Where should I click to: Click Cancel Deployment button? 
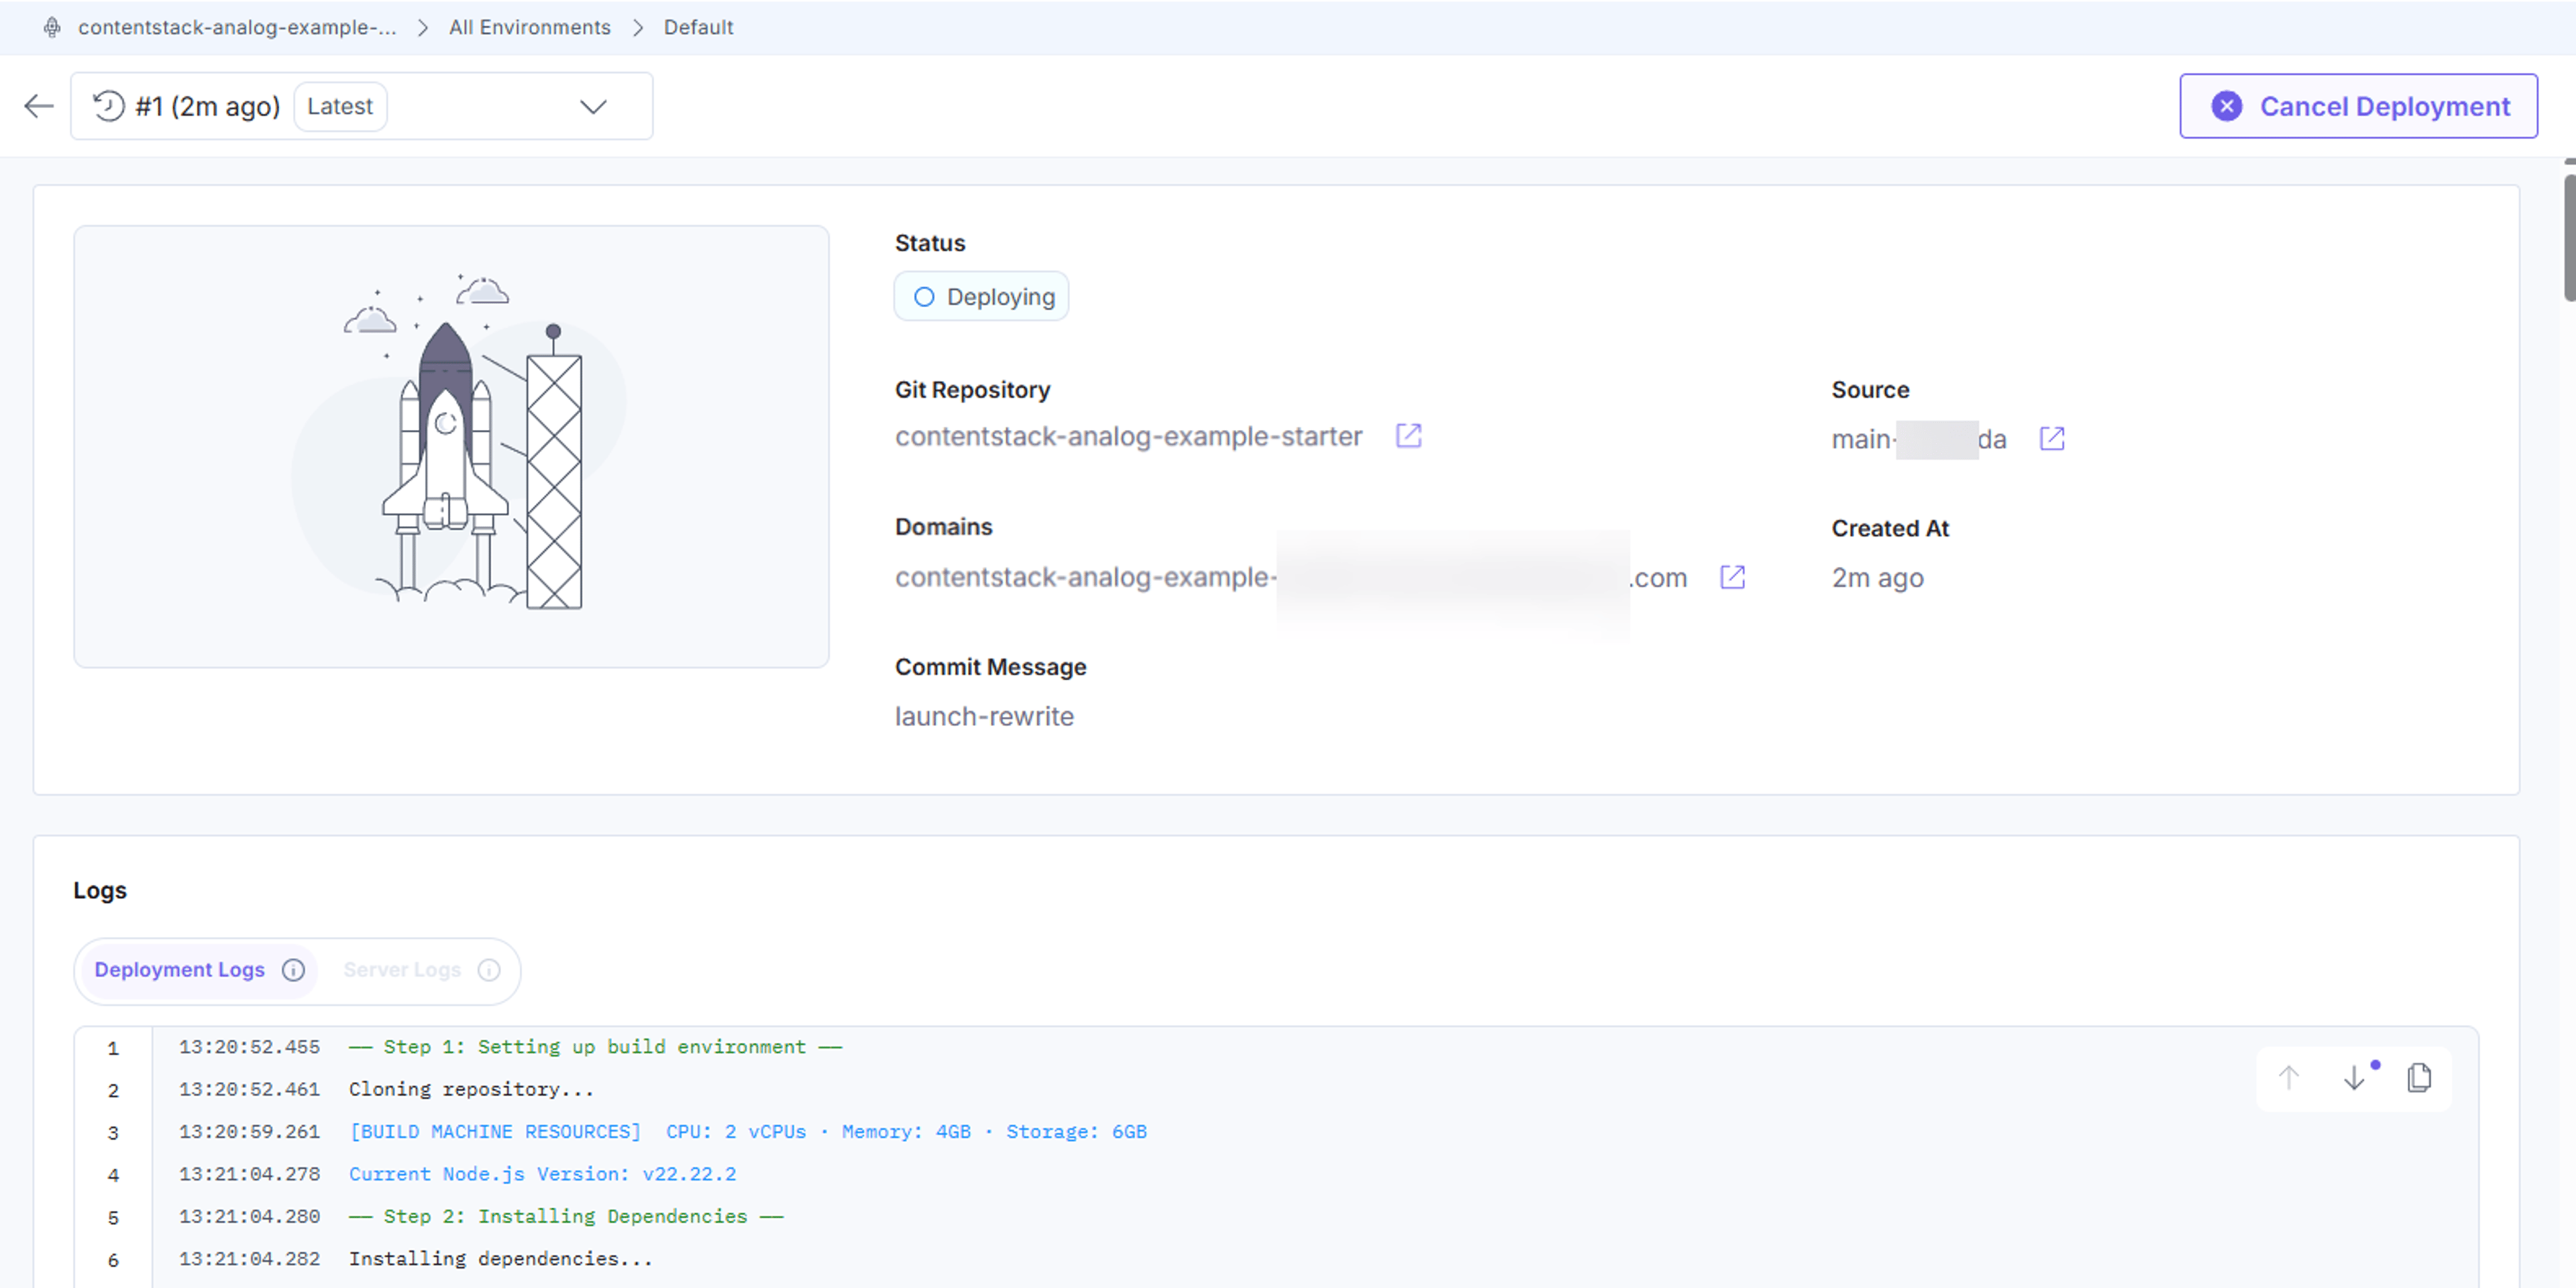pos(2358,106)
